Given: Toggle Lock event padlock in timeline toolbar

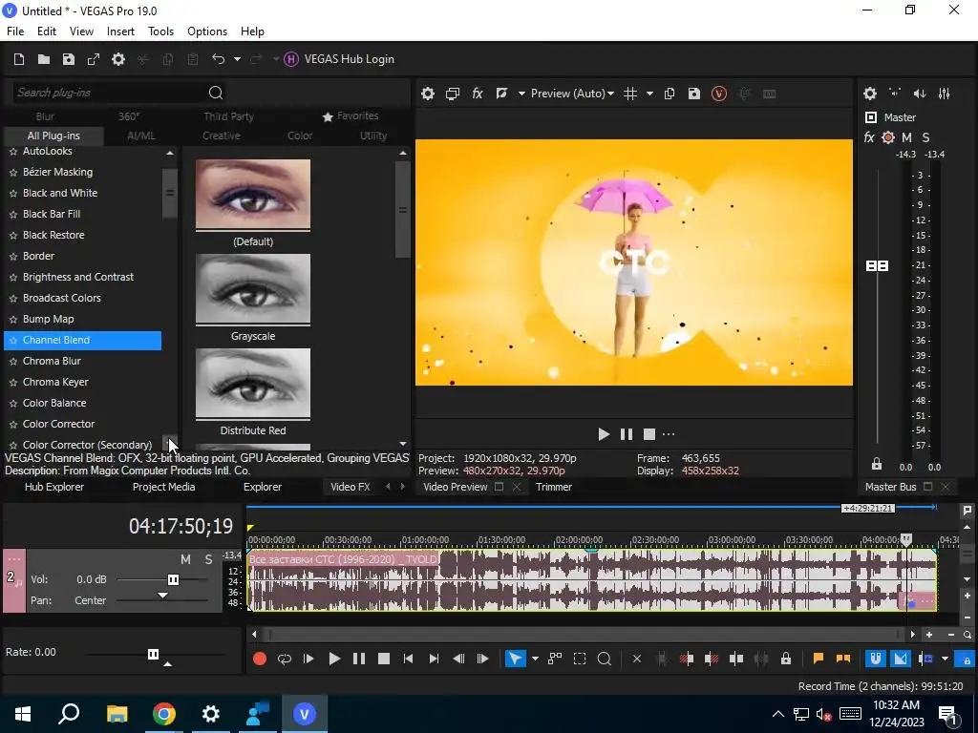Looking at the screenshot, I should tap(786, 659).
